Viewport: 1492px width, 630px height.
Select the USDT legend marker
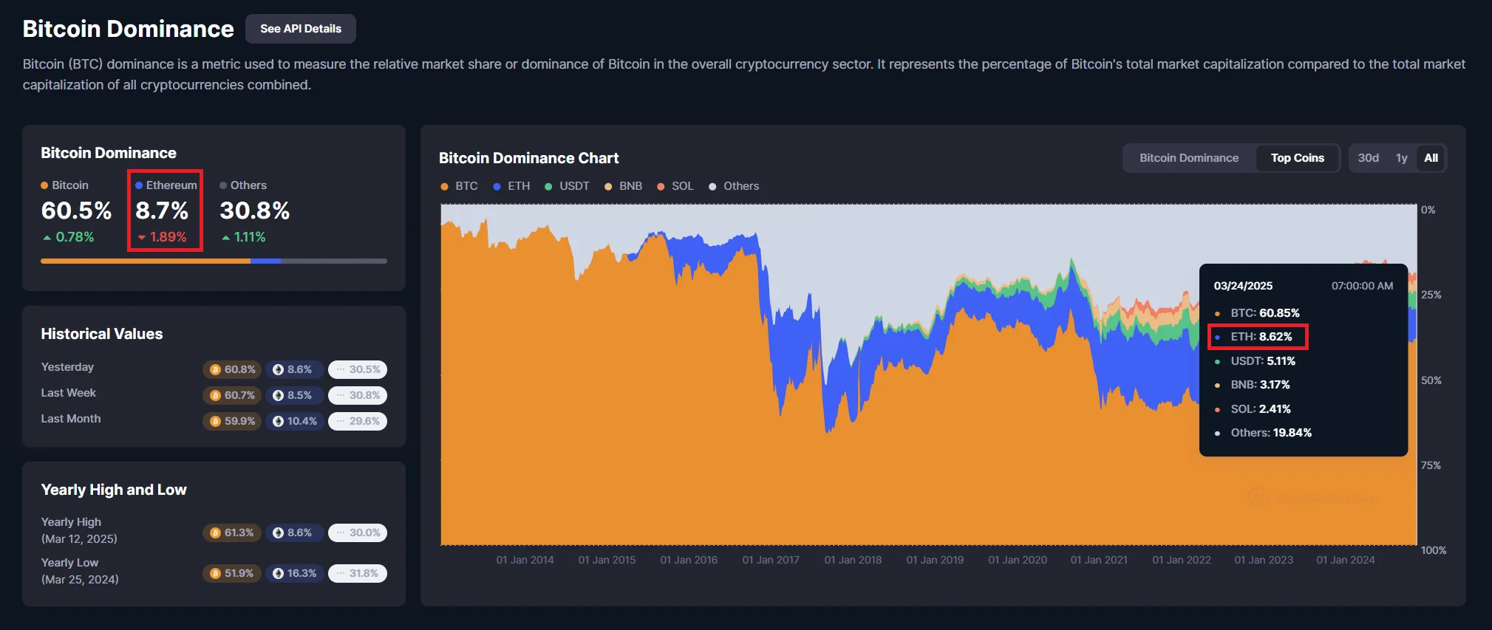[548, 186]
